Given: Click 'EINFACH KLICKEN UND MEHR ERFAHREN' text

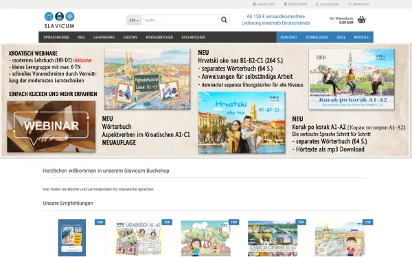Looking at the screenshot, I should coord(53,94).
